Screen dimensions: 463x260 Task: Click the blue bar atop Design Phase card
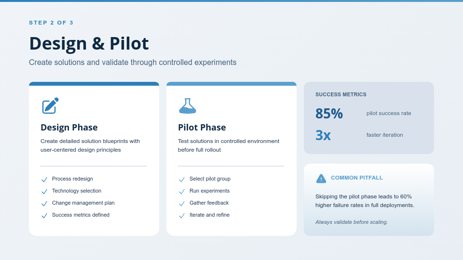tap(94, 84)
